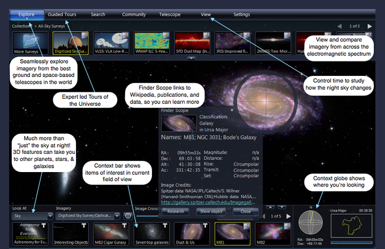Select the VLSS: VLA Low-frequency survey thumbnail

[x=111, y=43]
